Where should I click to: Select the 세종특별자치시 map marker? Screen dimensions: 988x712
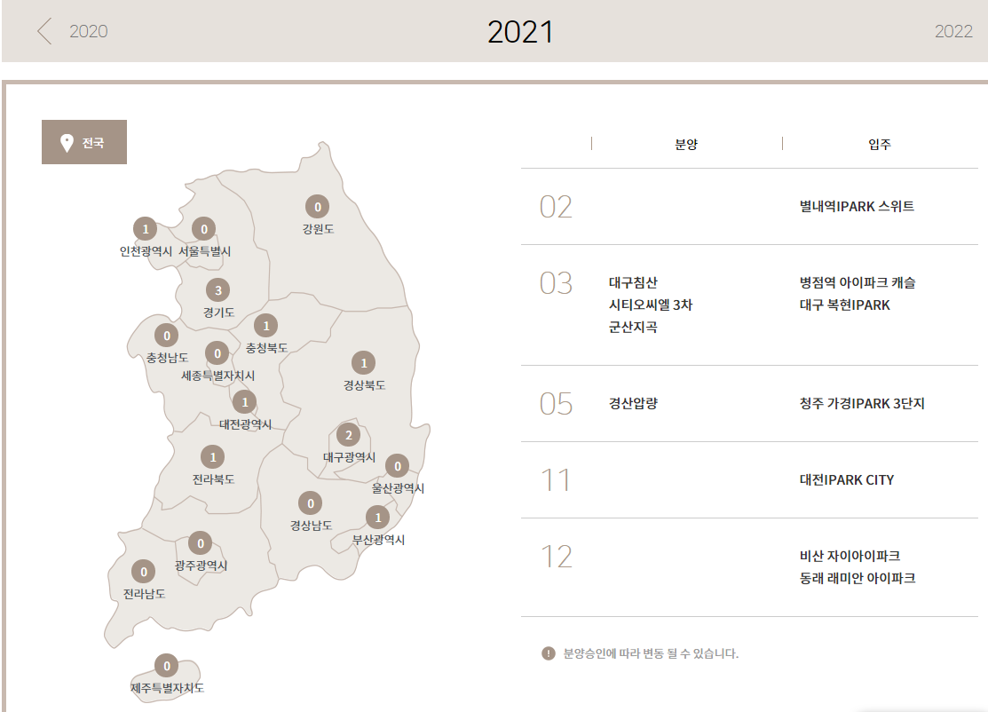coord(217,353)
